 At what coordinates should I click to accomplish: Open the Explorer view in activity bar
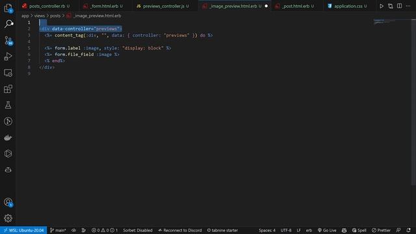[x=8, y=8]
